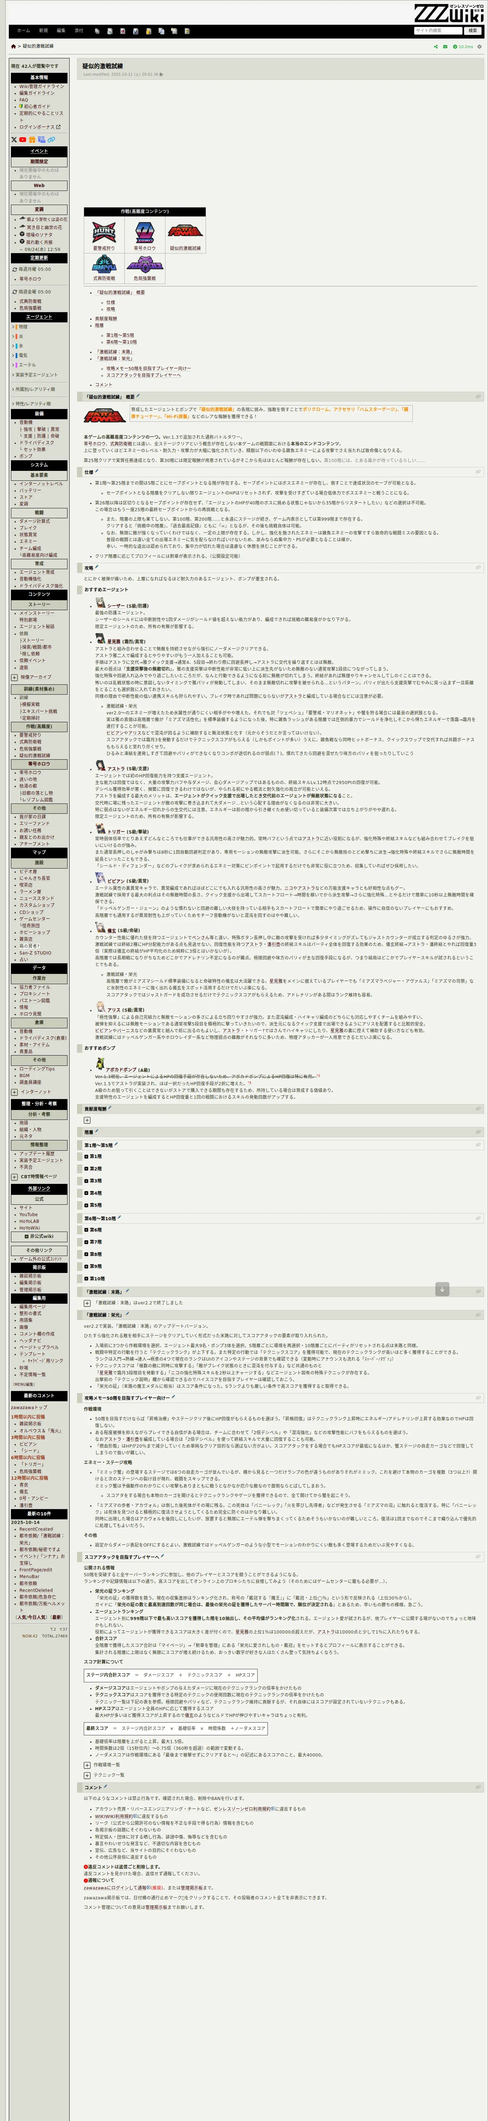Open the 新規 menu
This screenshot has width=488, height=2121.
pos(43,30)
